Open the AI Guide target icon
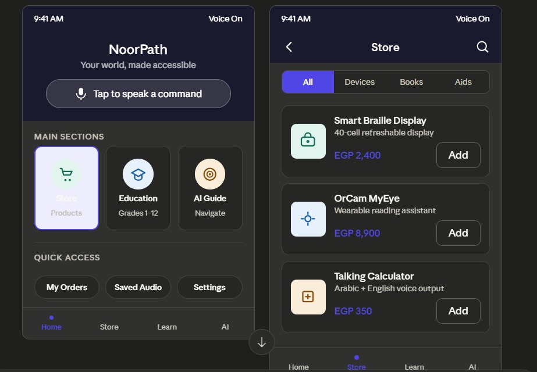The width and height of the screenshot is (537, 372). [209, 174]
